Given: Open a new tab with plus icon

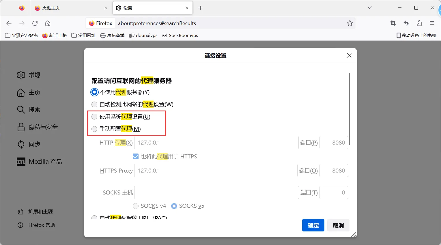Looking at the screenshot, I should click(200, 8).
